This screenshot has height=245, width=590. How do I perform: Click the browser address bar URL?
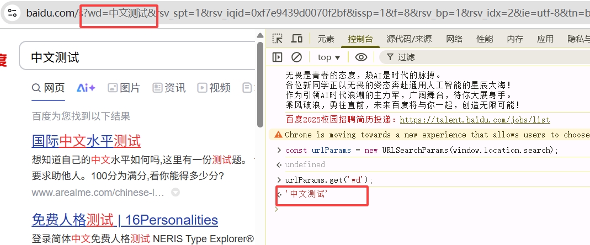point(308,14)
